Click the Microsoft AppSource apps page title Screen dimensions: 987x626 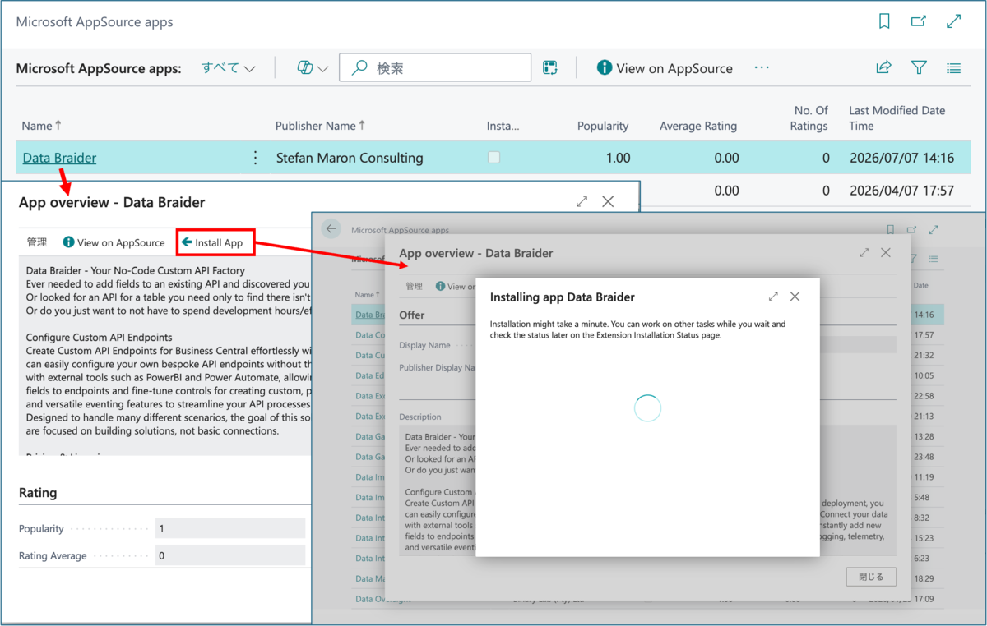click(95, 22)
